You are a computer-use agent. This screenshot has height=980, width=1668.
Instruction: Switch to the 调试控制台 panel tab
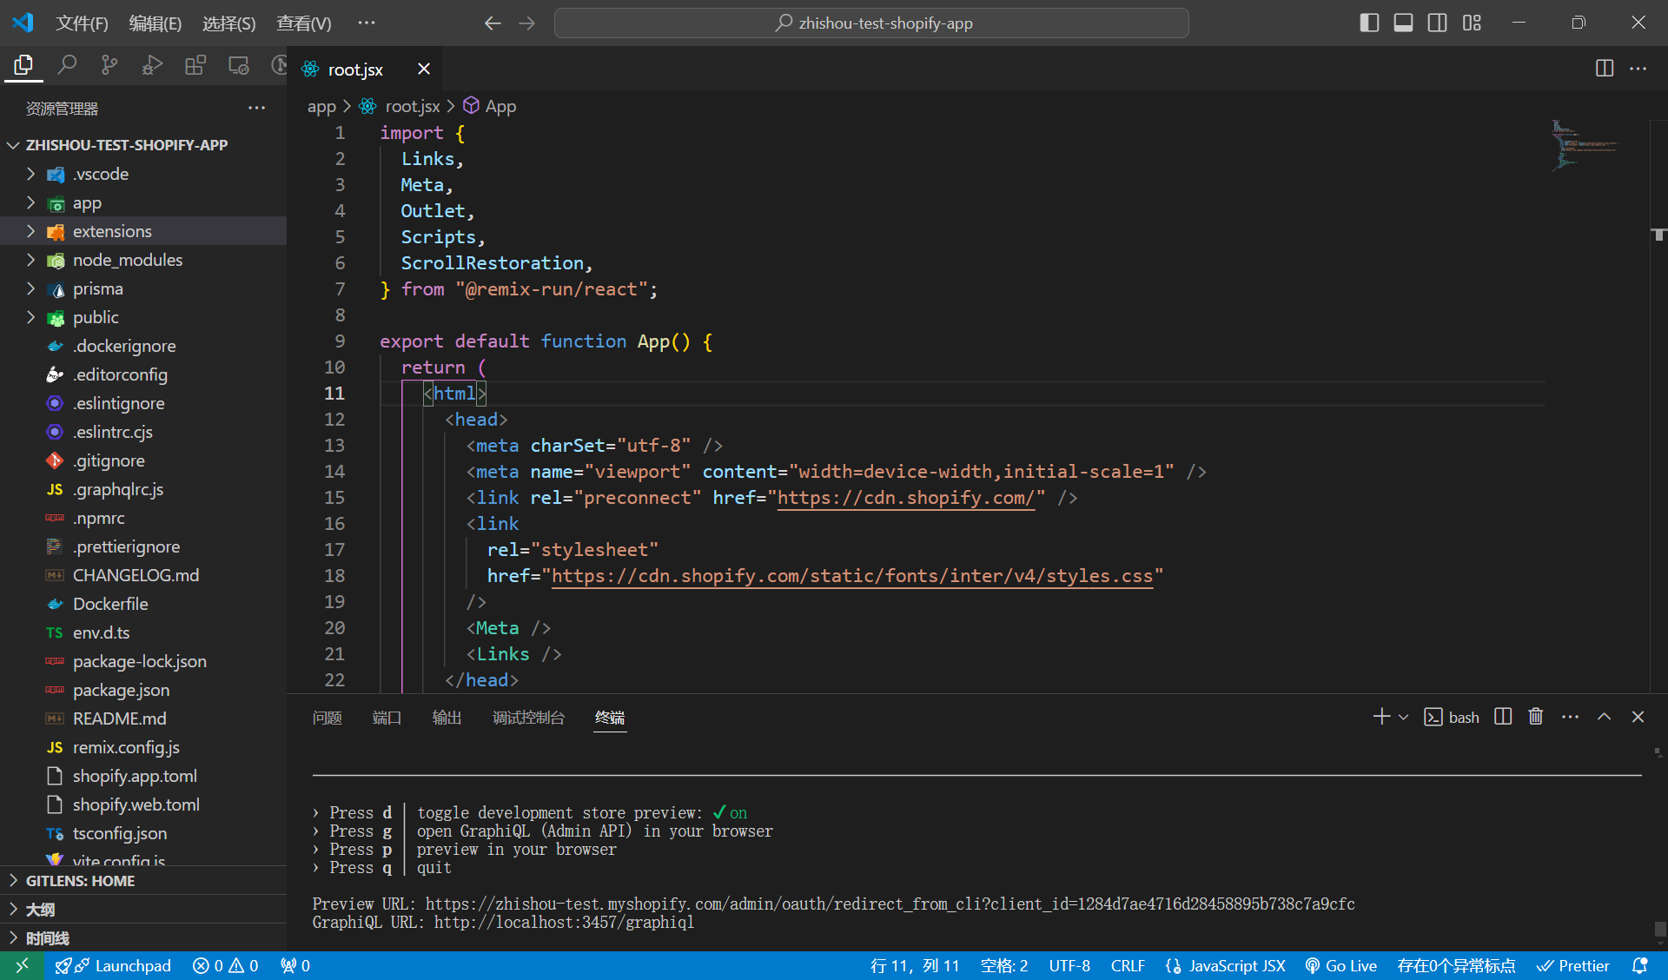pos(528,718)
